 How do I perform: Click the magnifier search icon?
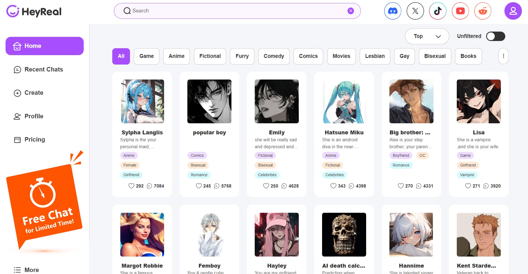point(127,11)
